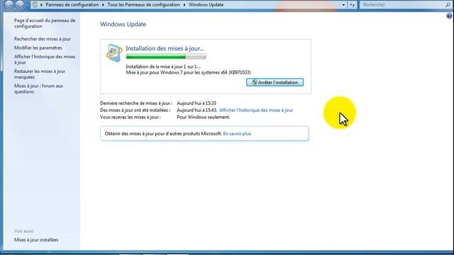Click Restaurer les mises à jour masquées

(40, 74)
